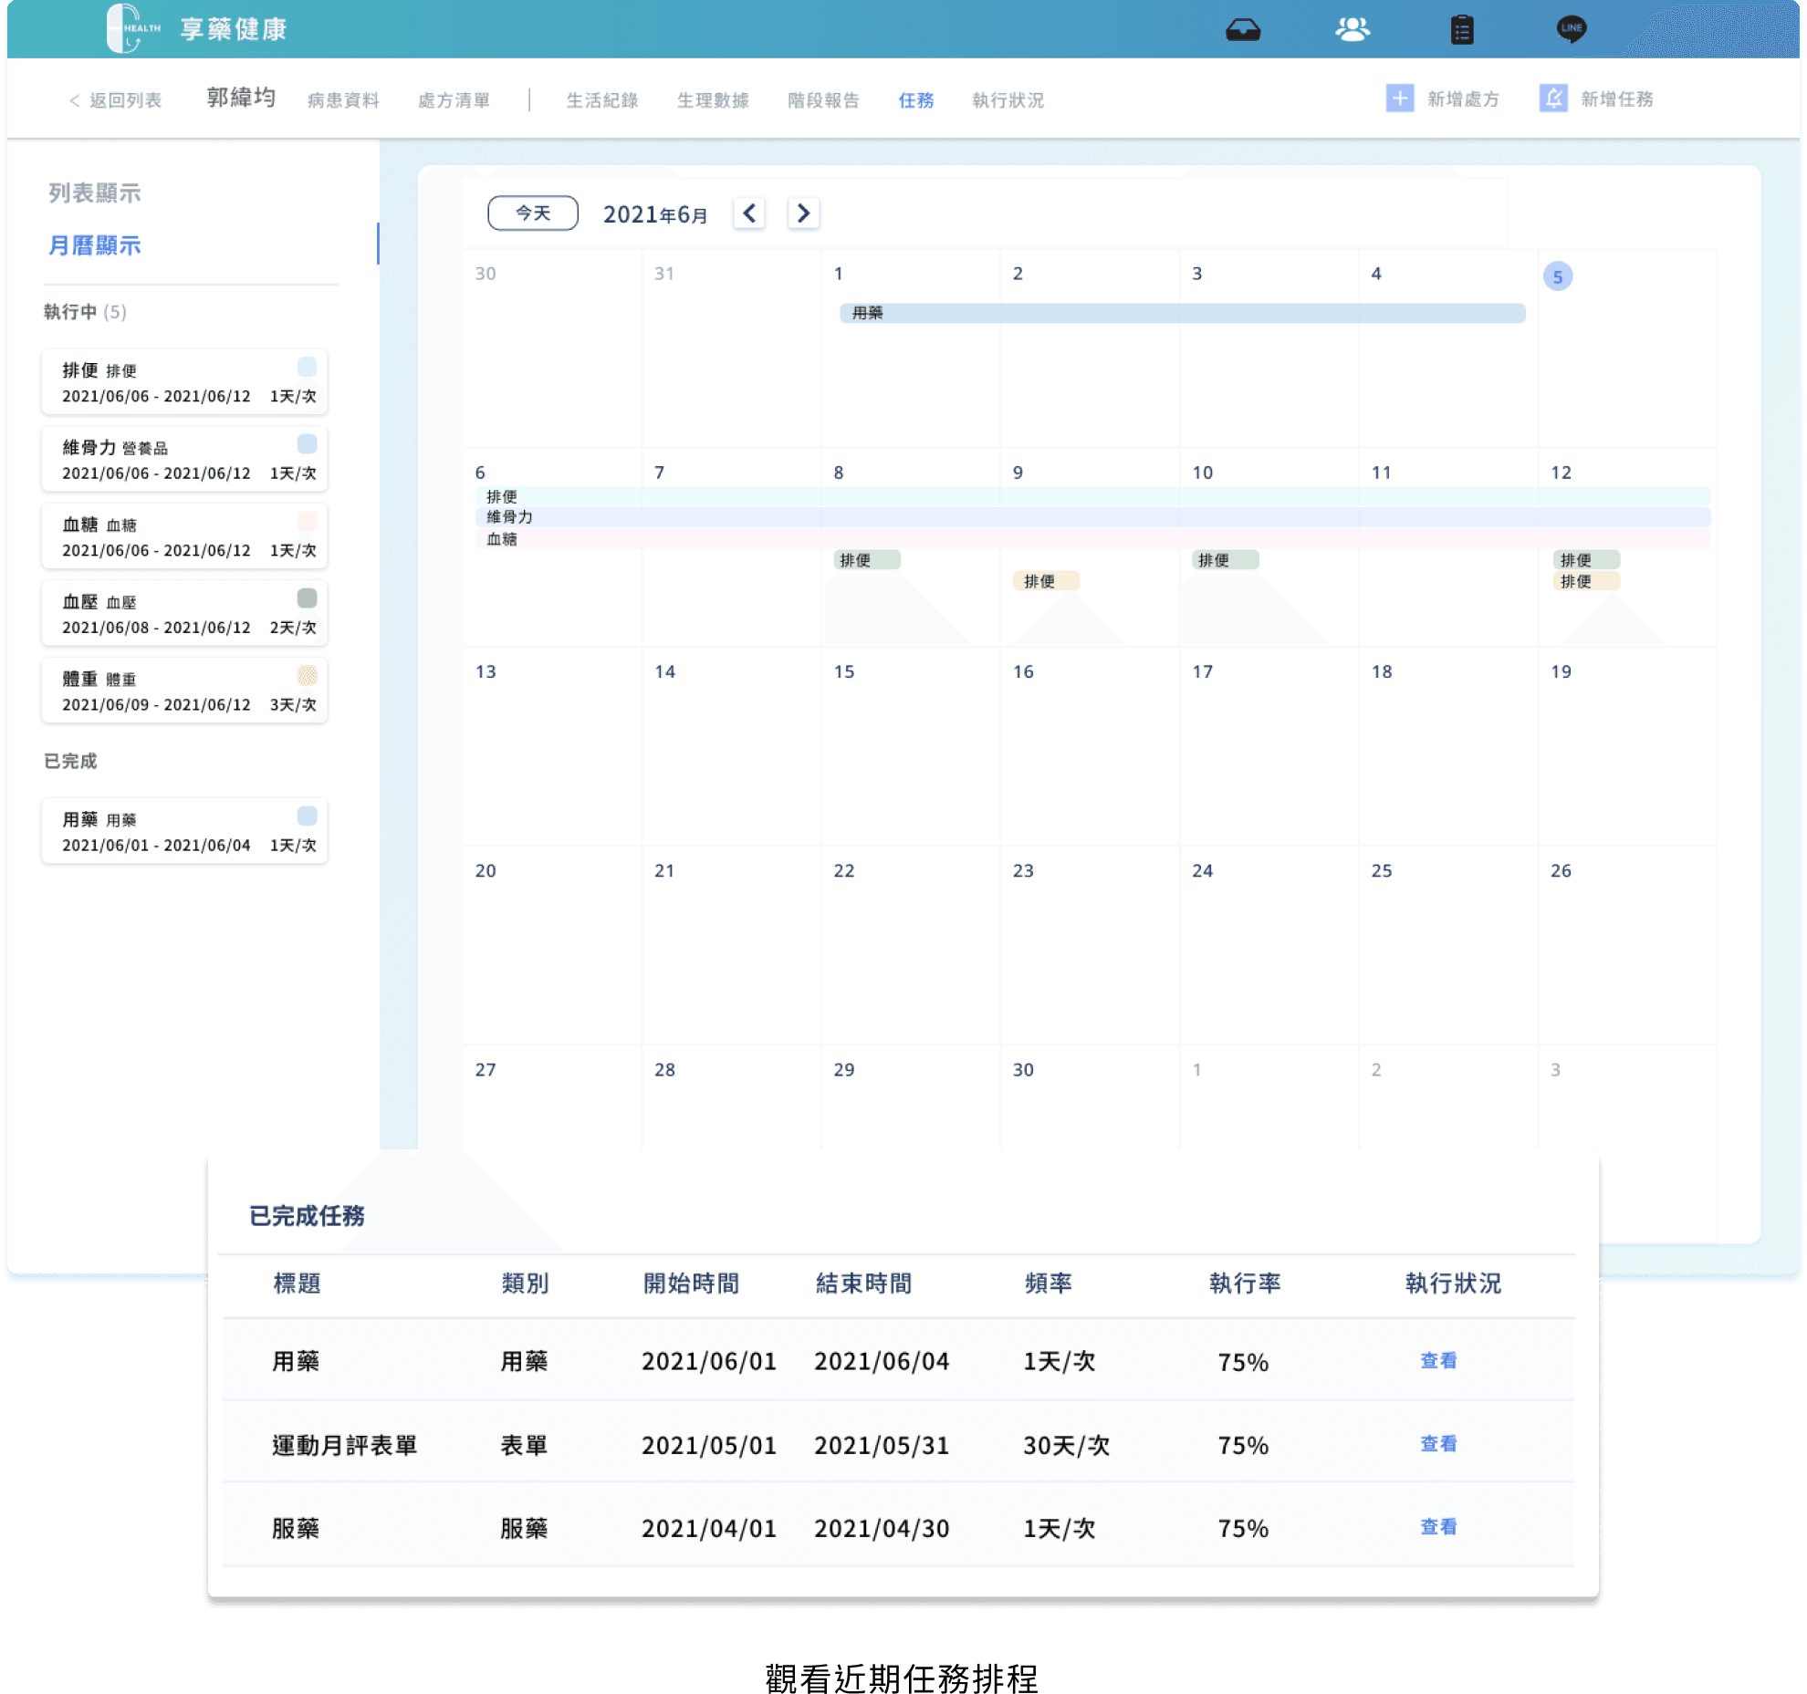
Task: Go to next month arrow
Action: tap(803, 213)
